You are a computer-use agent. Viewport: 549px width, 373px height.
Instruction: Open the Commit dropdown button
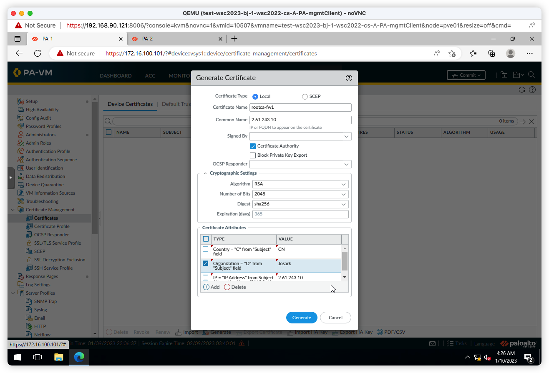point(466,75)
